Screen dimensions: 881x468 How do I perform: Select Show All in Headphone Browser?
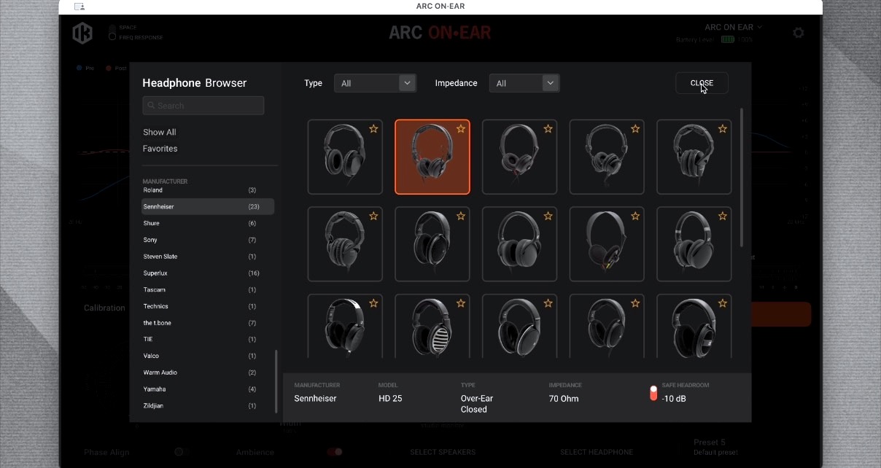coord(159,132)
